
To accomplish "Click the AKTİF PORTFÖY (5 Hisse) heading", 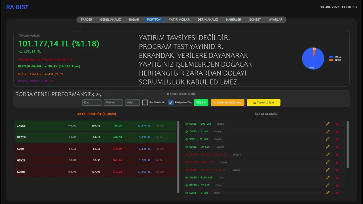I will coord(97,114).
